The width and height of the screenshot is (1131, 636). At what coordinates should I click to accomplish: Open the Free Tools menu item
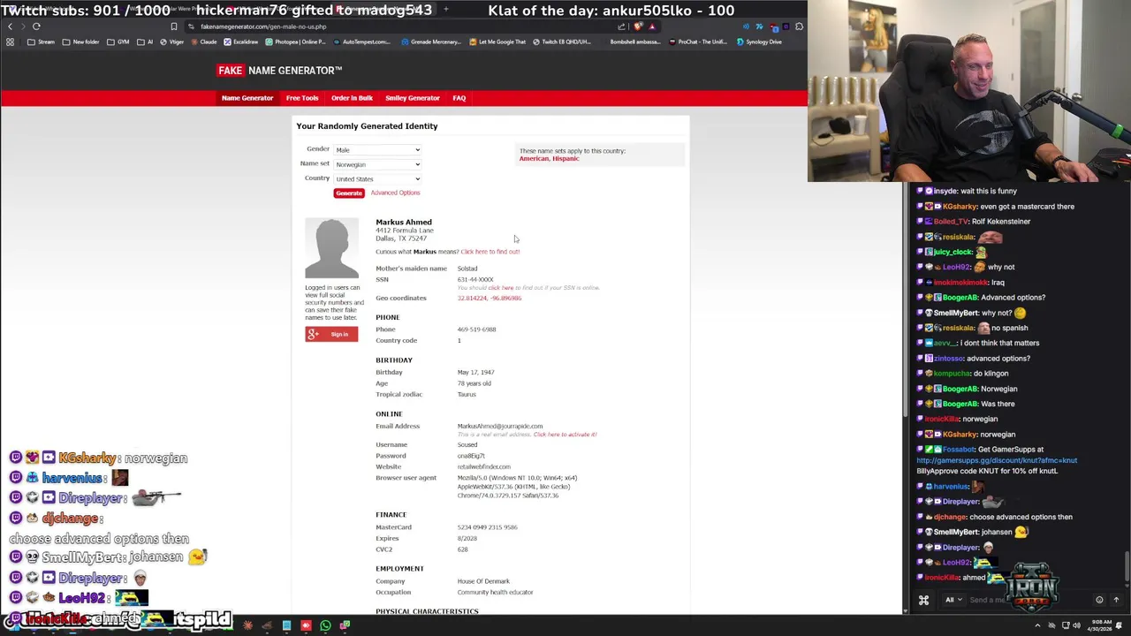click(x=302, y=98)
